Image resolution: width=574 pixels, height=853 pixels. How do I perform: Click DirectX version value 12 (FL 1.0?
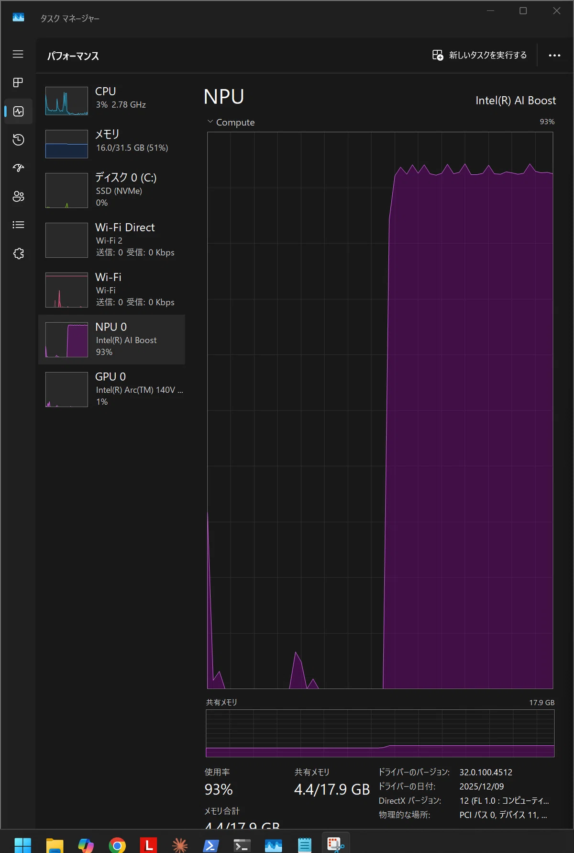tap(504, 801)
